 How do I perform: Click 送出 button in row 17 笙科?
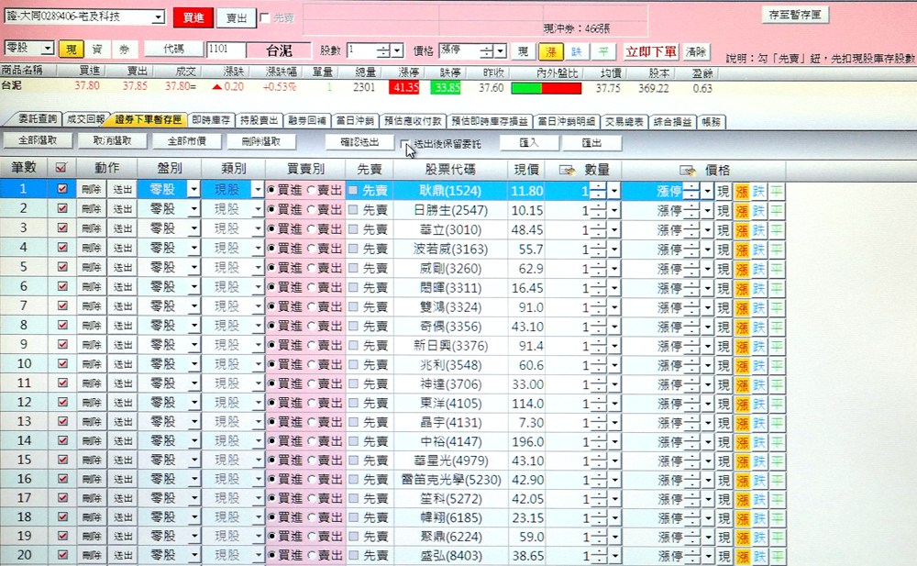[x=122, y=498]
